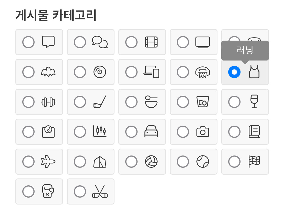The width and height of the screenshot is (302, 216).
Task: Select the film strip movie icon
Action: click(151, 42)
